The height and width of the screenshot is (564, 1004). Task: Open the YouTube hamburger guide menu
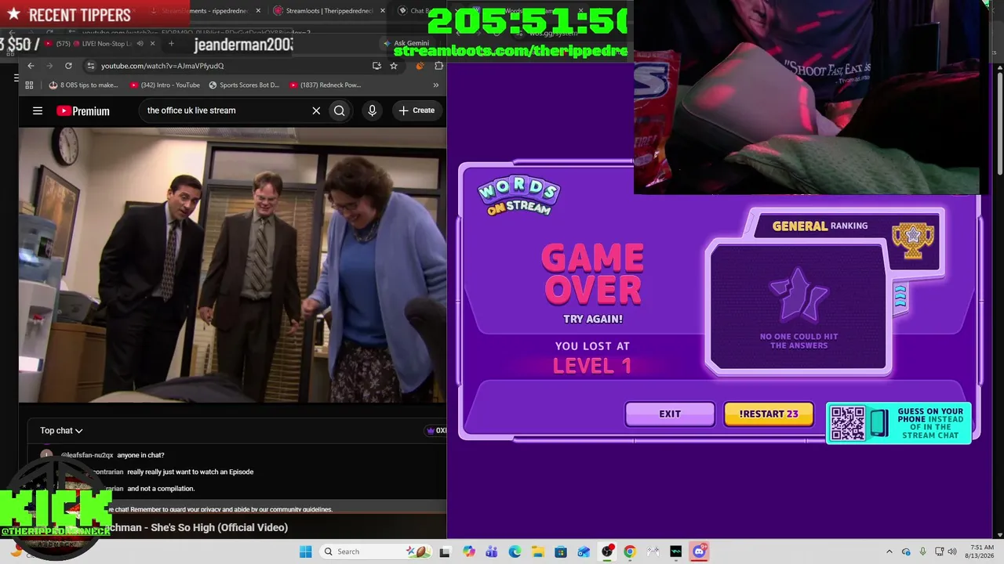point(37,110)
